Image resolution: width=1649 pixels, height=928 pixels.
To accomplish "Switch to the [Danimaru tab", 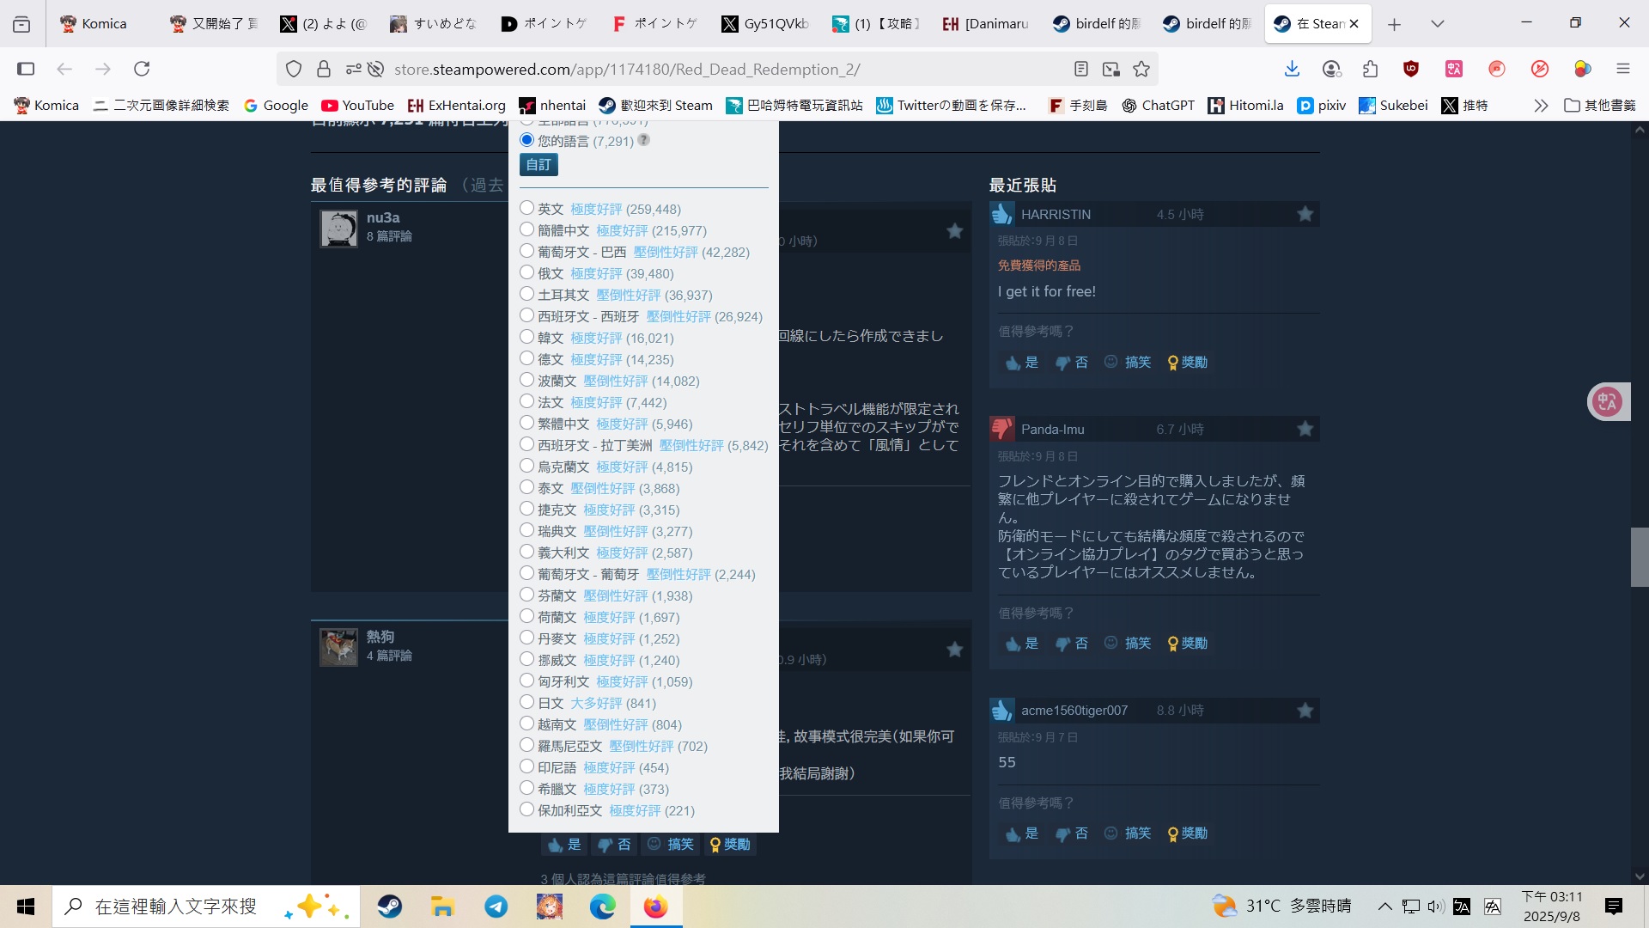I will 986,24.
